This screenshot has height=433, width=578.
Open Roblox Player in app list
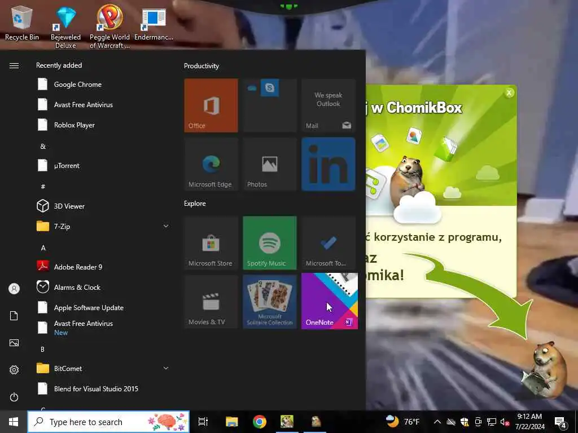coord(103,125)
